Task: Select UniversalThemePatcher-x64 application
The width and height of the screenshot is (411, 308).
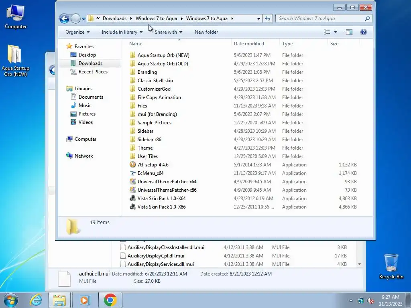Action: click(167, 182)
